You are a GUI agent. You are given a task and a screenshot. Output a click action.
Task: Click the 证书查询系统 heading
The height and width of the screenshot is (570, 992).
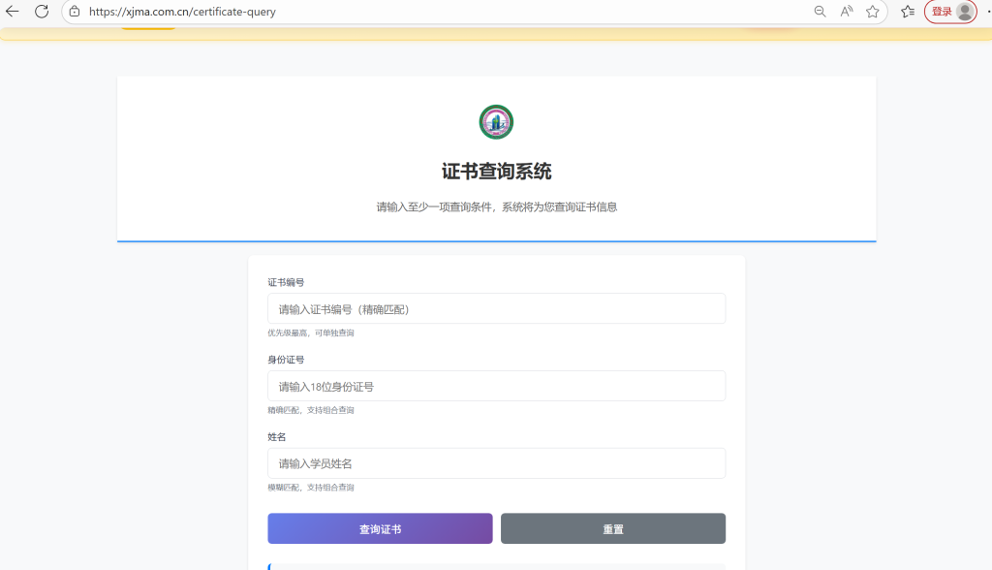coord(496,172)
